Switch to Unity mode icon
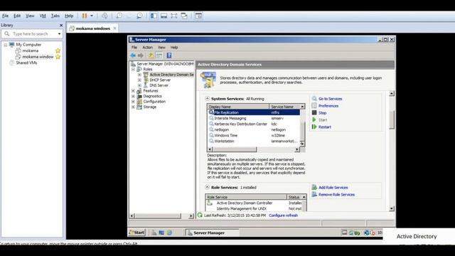Viewport: 455px width, 256px height. pyautogui.click(x=184, y=16)
